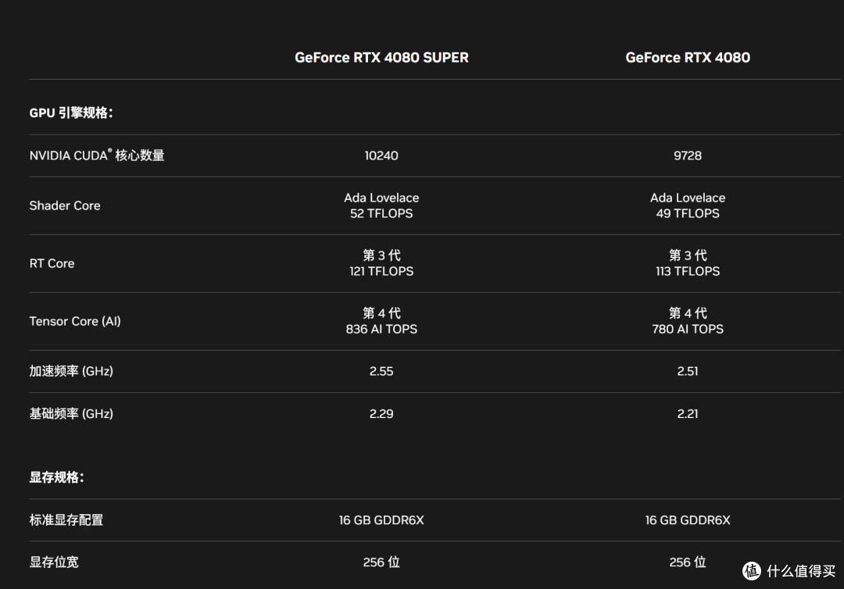Select the 49 TFLOPS shader value
The image size is (844, 589).
(688, 213)
